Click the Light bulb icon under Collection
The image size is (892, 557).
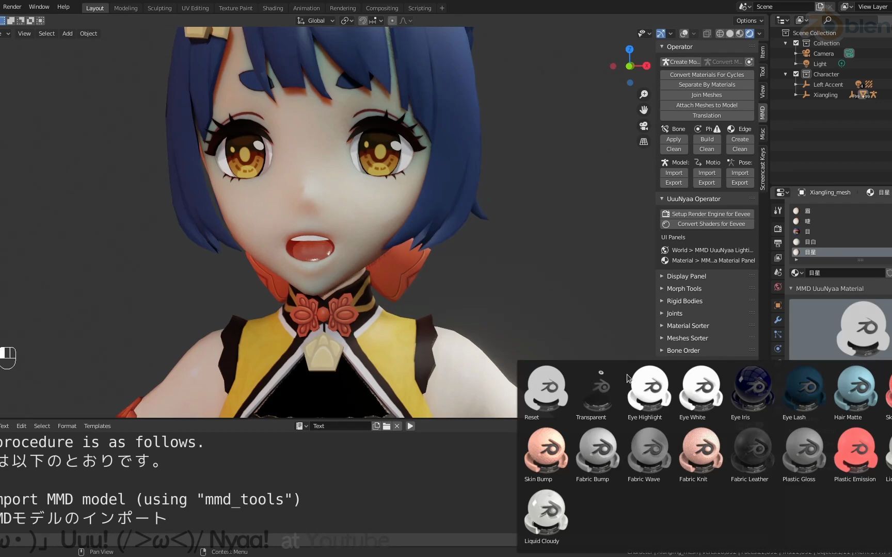[x=807, y=64]
